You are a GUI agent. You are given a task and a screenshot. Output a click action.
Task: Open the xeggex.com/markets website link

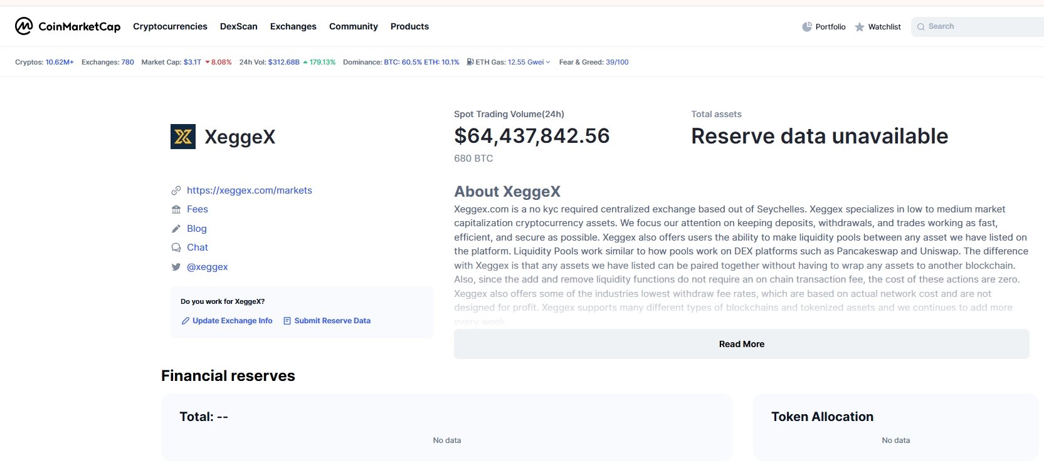(x=249, y=190)
